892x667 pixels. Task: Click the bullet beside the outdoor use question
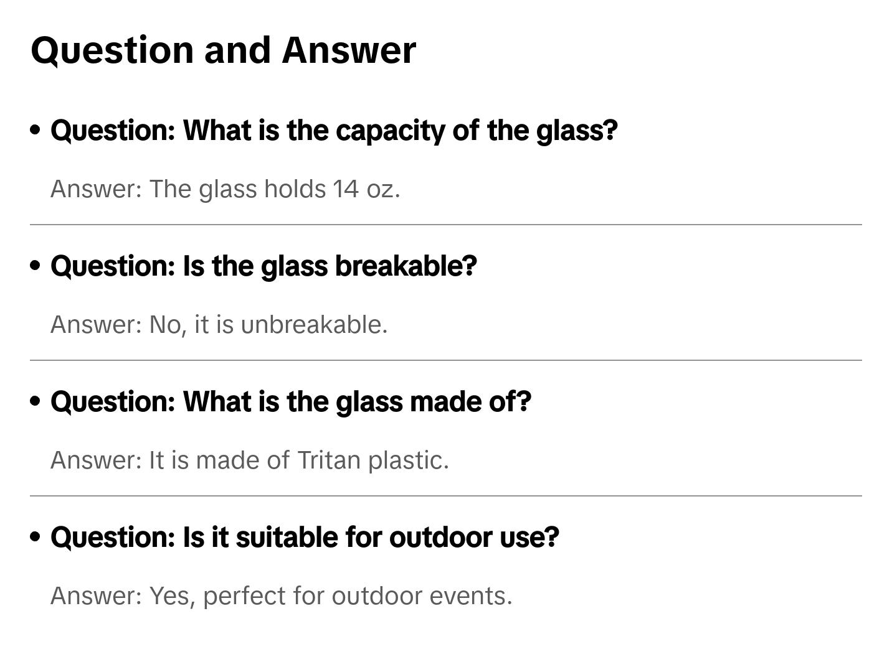[x=36, y=537]
